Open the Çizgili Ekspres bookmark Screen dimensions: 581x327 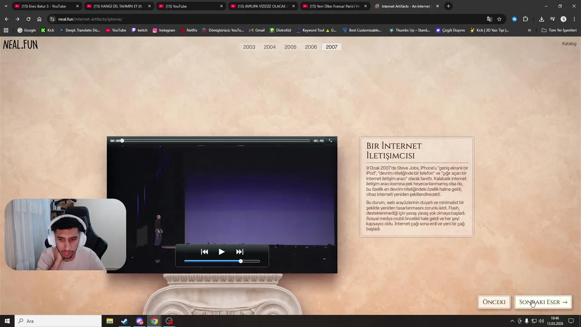[450, 30]
